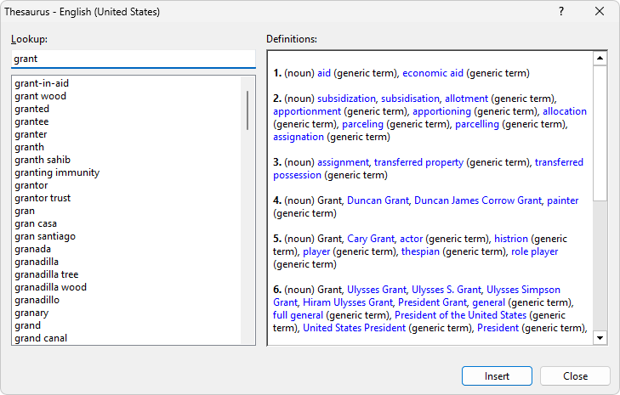Click the 'histrion' link
620x395 pixels.
tap(511, 239)
